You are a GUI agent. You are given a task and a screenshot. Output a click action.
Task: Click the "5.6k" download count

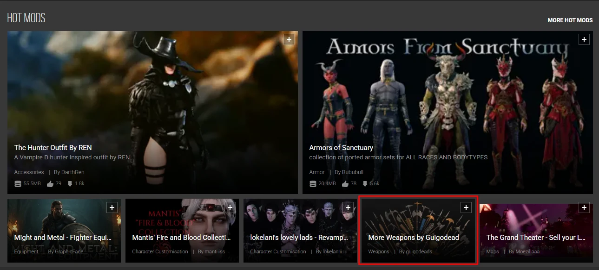375,184
